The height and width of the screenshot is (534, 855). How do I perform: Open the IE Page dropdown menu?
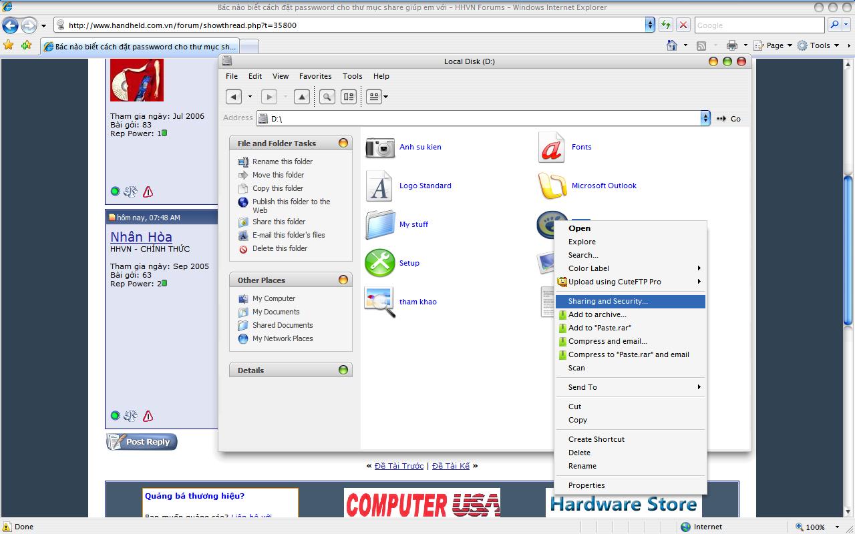tap(774, 45)
